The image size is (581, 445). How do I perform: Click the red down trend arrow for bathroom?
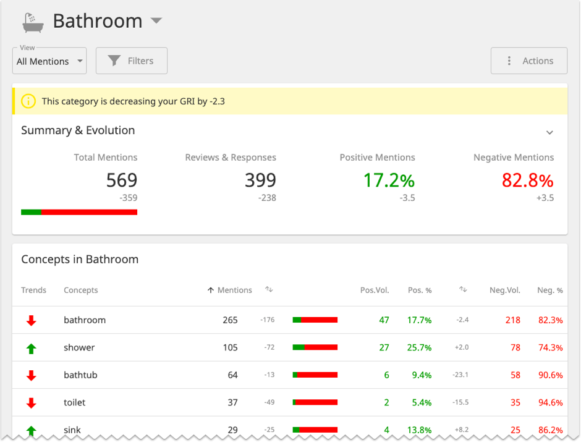coord(32,321)
